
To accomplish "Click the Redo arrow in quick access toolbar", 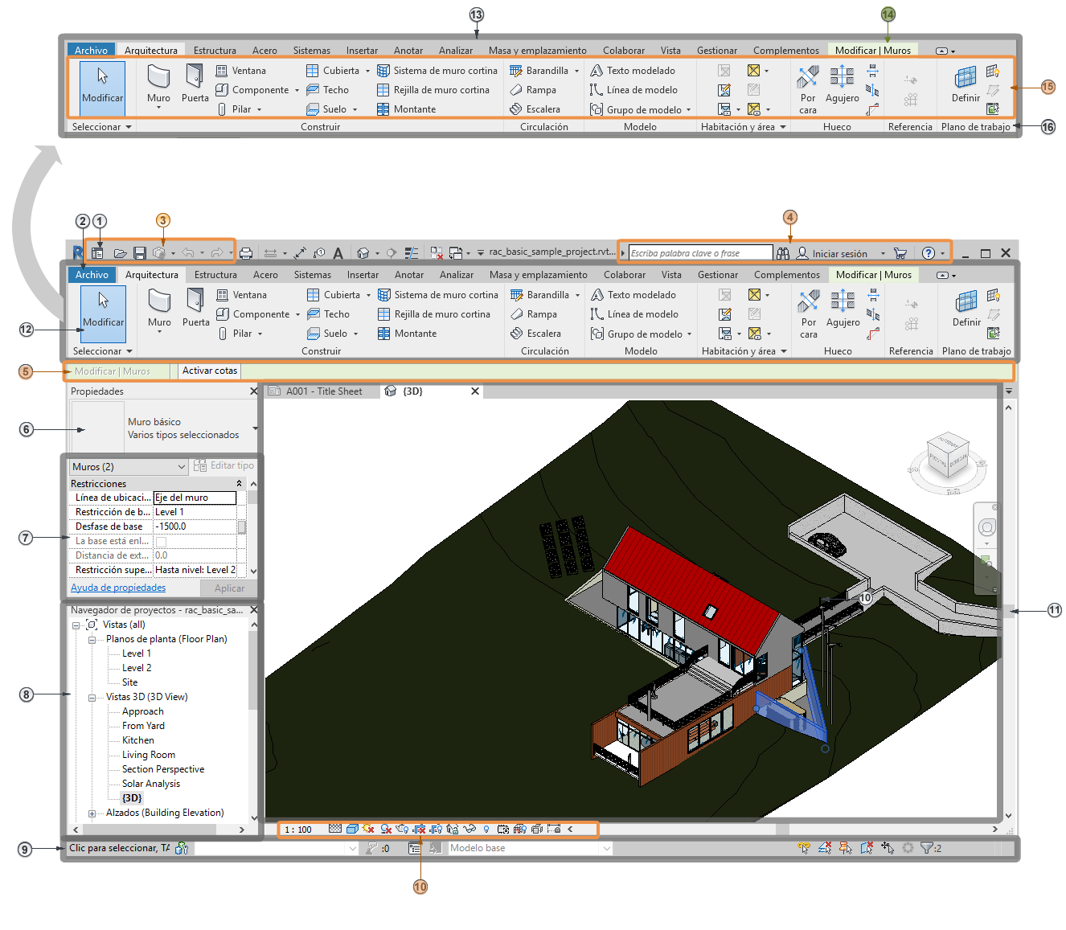I will pyautogui.click(x=216, y=253).
